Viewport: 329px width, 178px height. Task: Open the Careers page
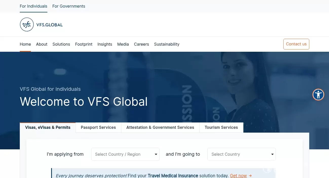pos(141,44)
